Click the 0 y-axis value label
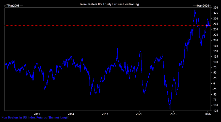 tap(214, 83)
